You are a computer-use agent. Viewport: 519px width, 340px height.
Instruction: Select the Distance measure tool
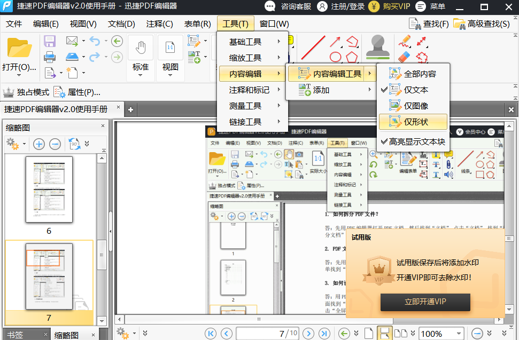coord(421,41)
